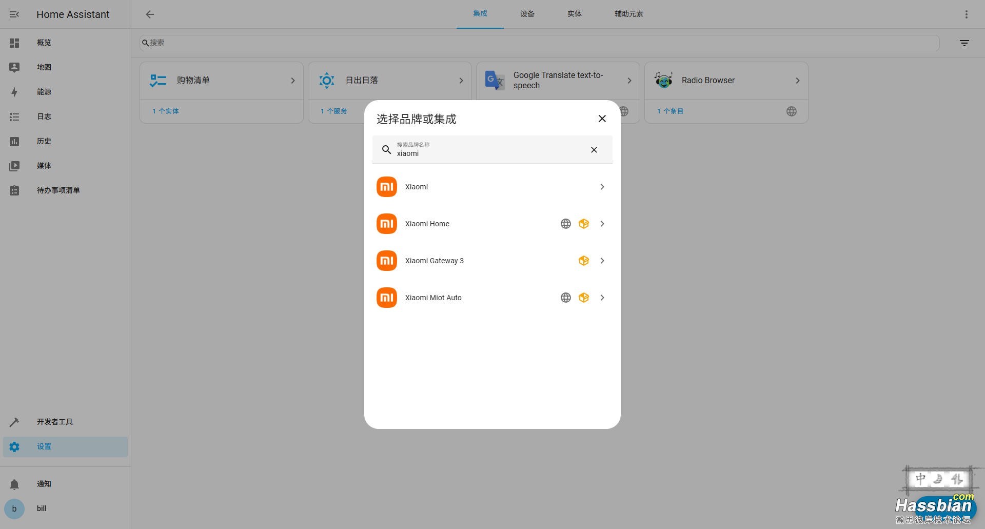
Task: Open the 历史 history chart icon
Action: point(14,141)
